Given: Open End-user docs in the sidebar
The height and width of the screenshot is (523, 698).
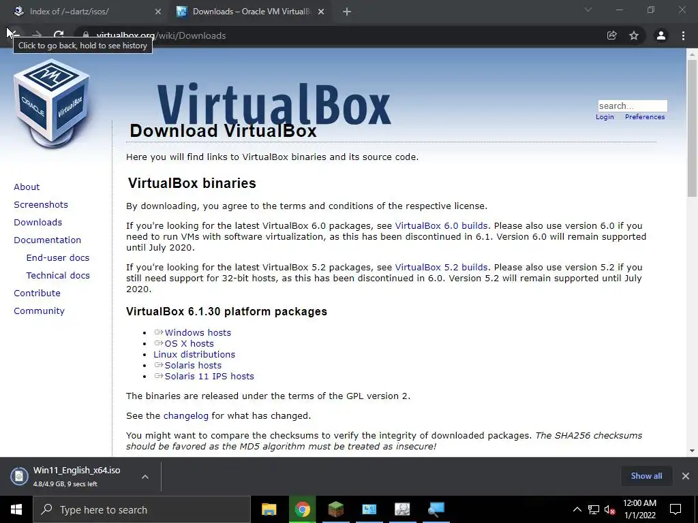Looking at the screenshot, I should (58, 258).
